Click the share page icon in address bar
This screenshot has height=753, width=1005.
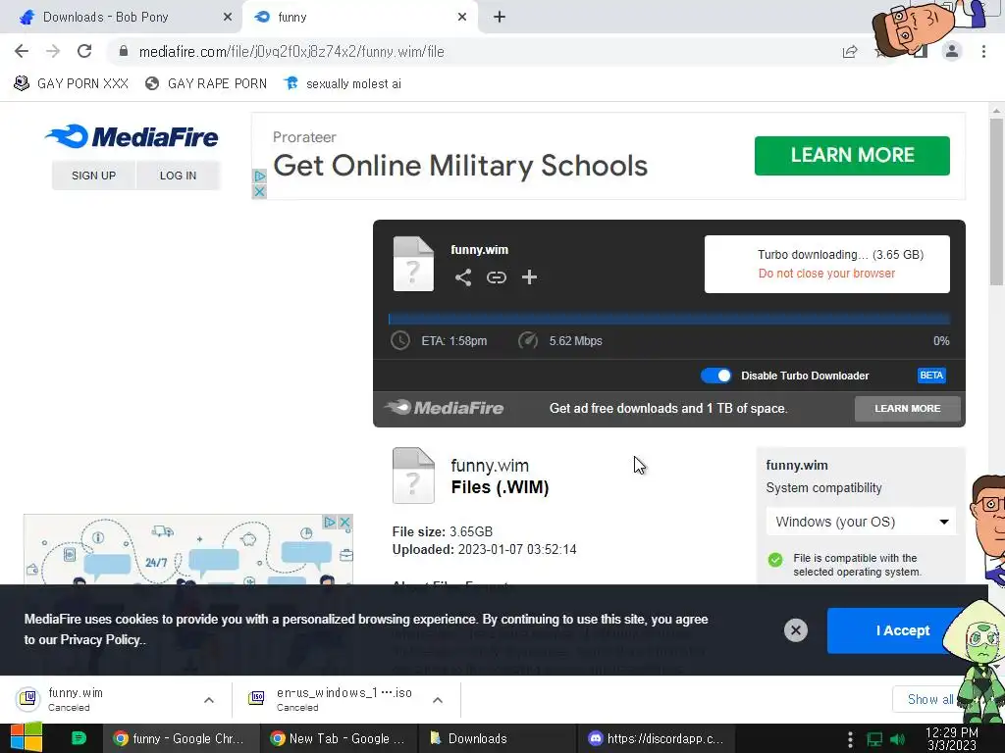pyautogui.click(x=850, y=52)
